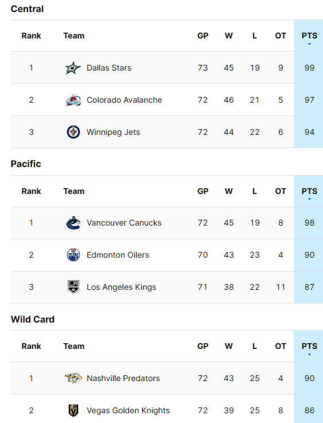Click the Colorado Avalanche logo icon
This screenshot has height=423, width=323.
[x=73, y=100]
